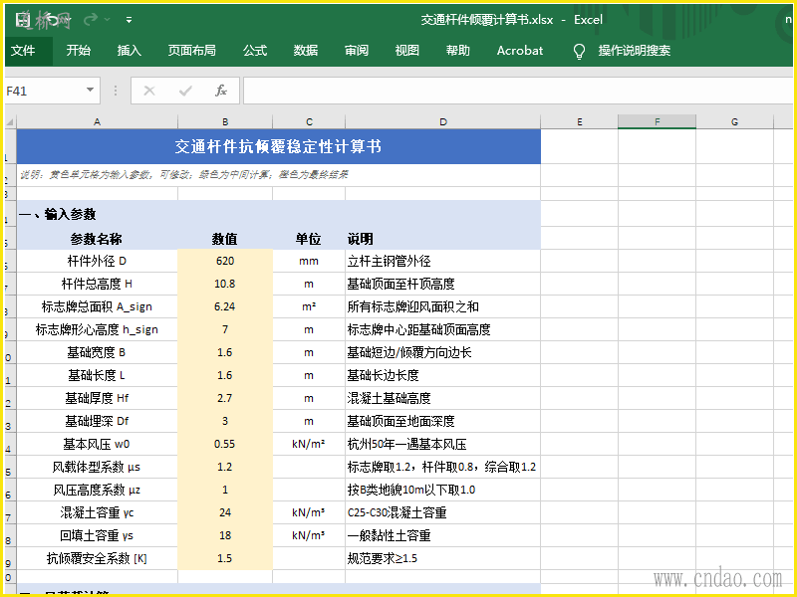Screen dimensions: 797x597
Task: Click the unit cell mm
Action: 309,261
